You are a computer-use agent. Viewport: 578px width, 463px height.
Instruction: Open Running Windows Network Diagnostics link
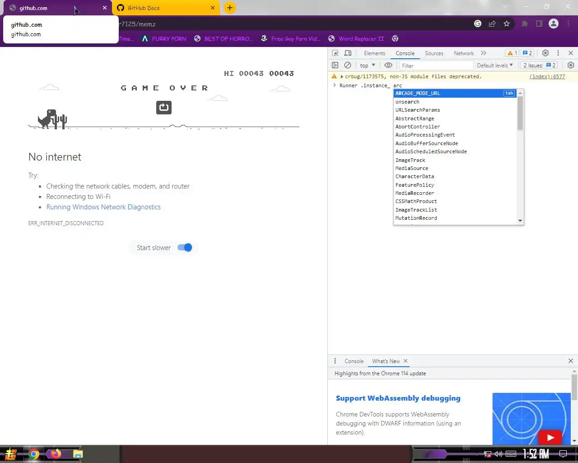pyautogui.click(x=103, y=207)
